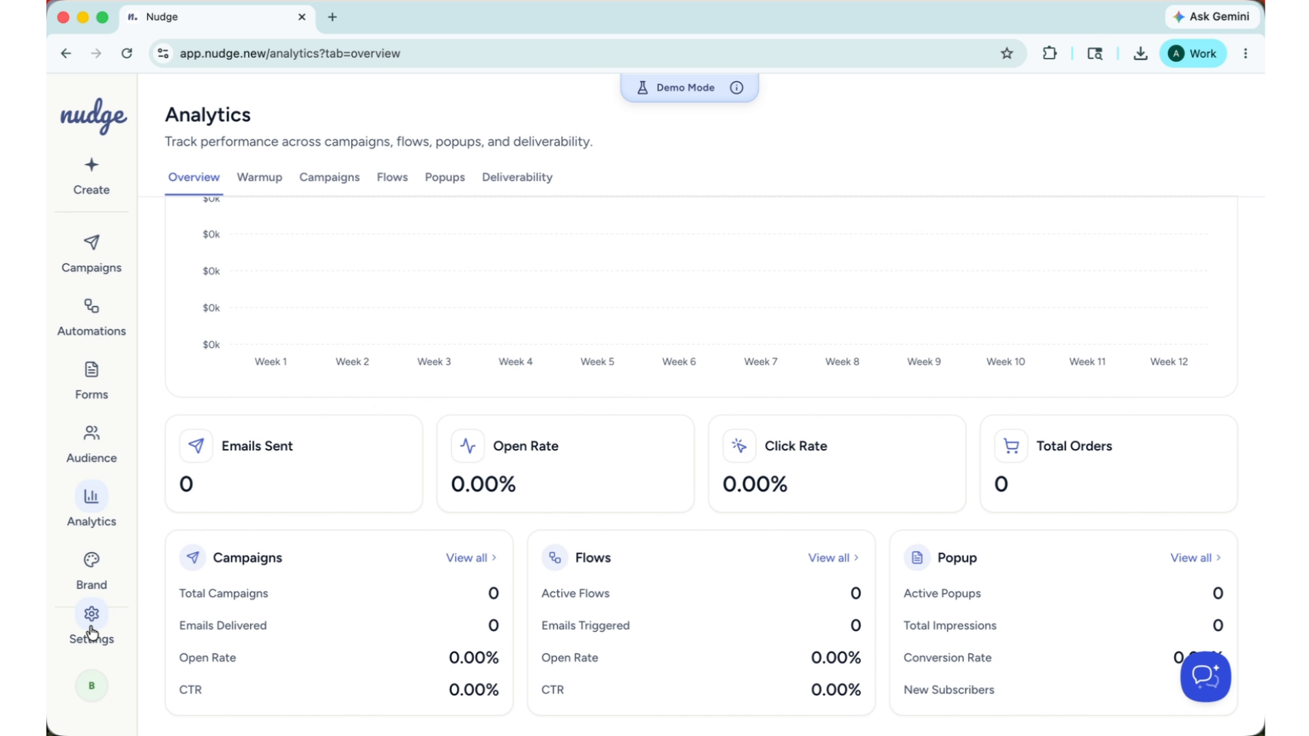Click the Click Rate cursor icon
Image resolution: width=1309 pixels, height=736 pixels.
pyautogui.click(x=739, y=446)
